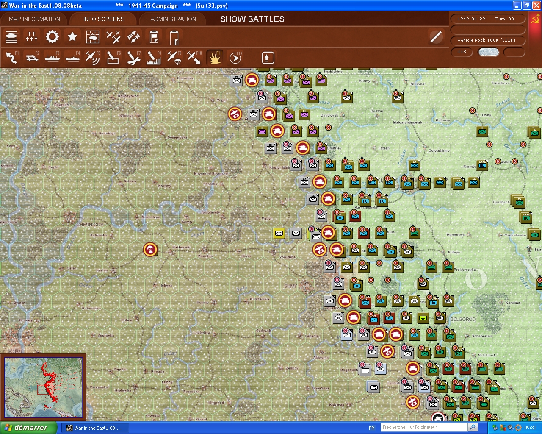Select the F10 air transfer mode
Screen dimensions: 542x434
[194, 57]
